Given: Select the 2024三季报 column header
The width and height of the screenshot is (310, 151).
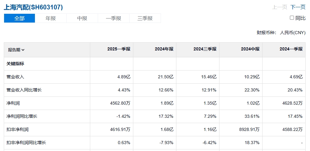Looking at the screenshot, I should (205, 49).
